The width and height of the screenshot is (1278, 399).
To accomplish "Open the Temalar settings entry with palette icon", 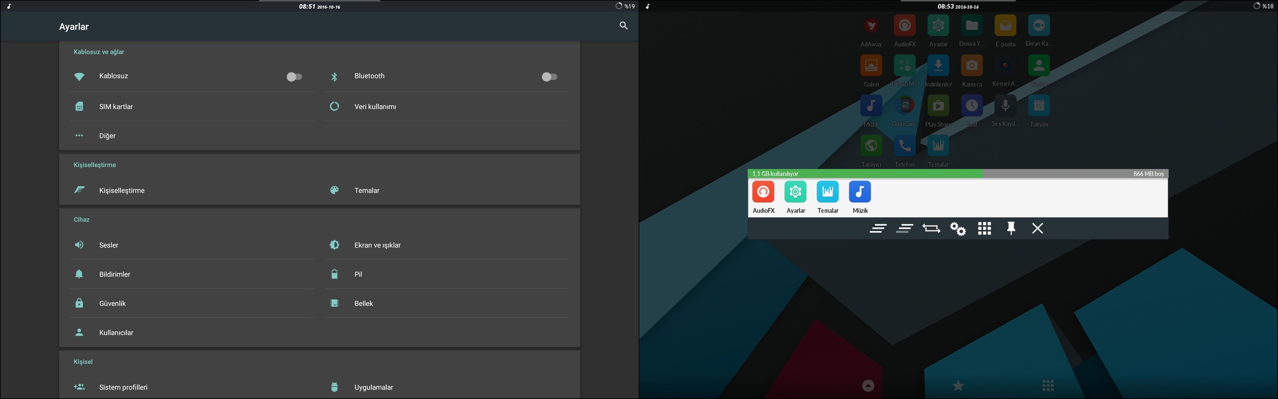I will click(x=366, y=191).
